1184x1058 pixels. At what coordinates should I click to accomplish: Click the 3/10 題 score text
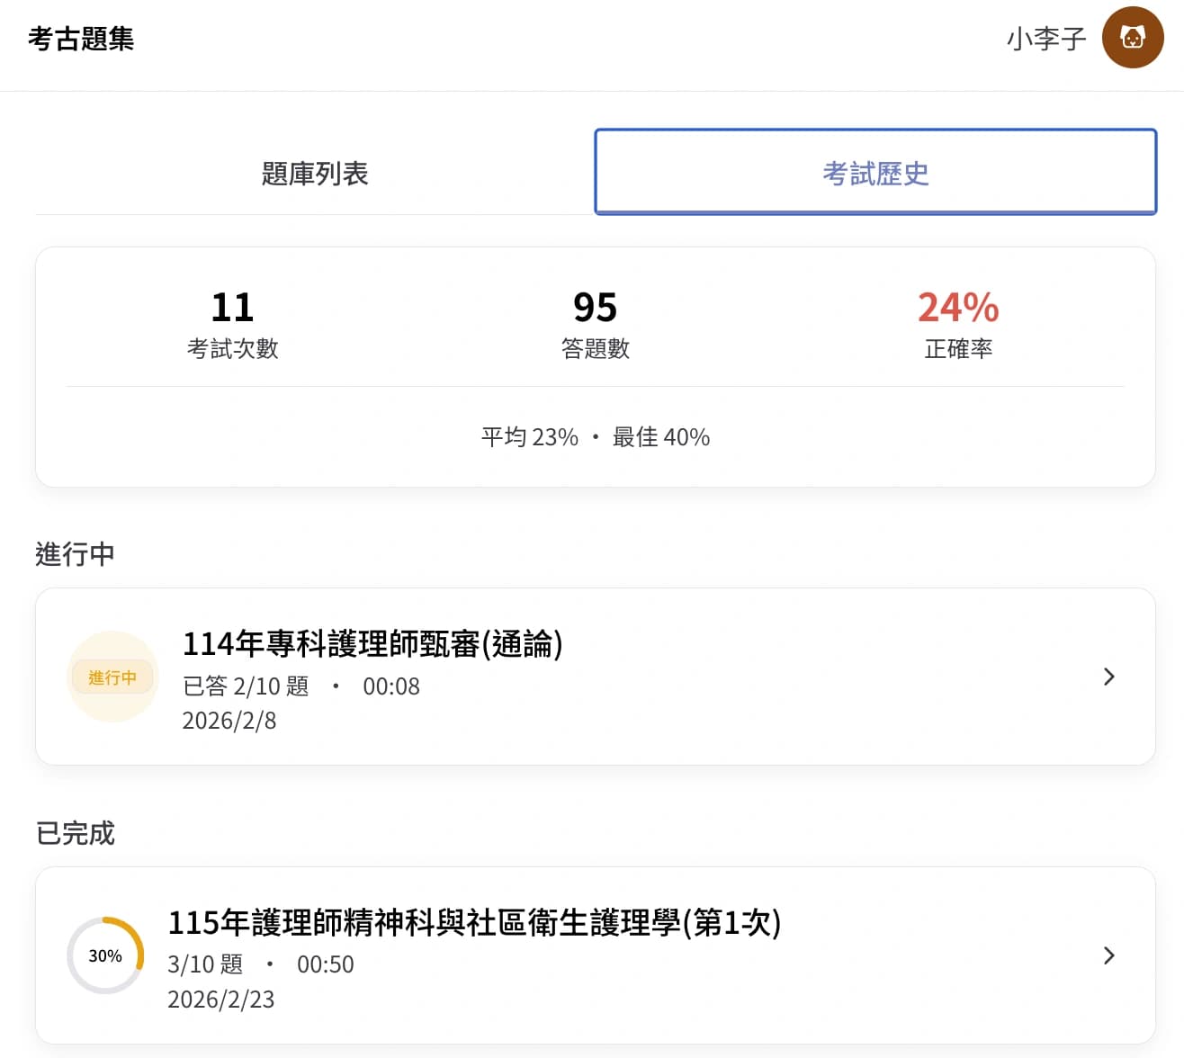(x=205, y=964)
